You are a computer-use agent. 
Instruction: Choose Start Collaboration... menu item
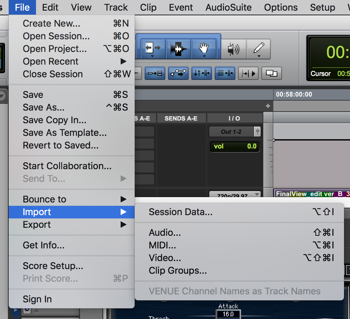click(x=71, y=166)
